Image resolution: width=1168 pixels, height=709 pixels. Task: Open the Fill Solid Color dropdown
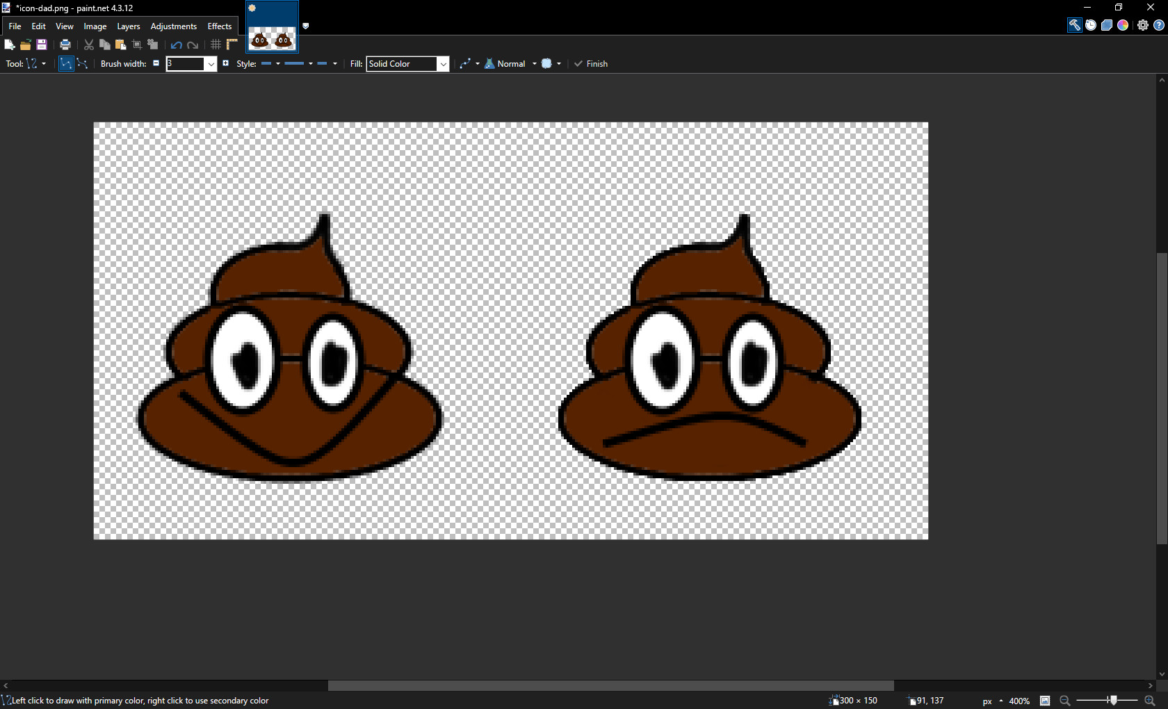(443, 64)
